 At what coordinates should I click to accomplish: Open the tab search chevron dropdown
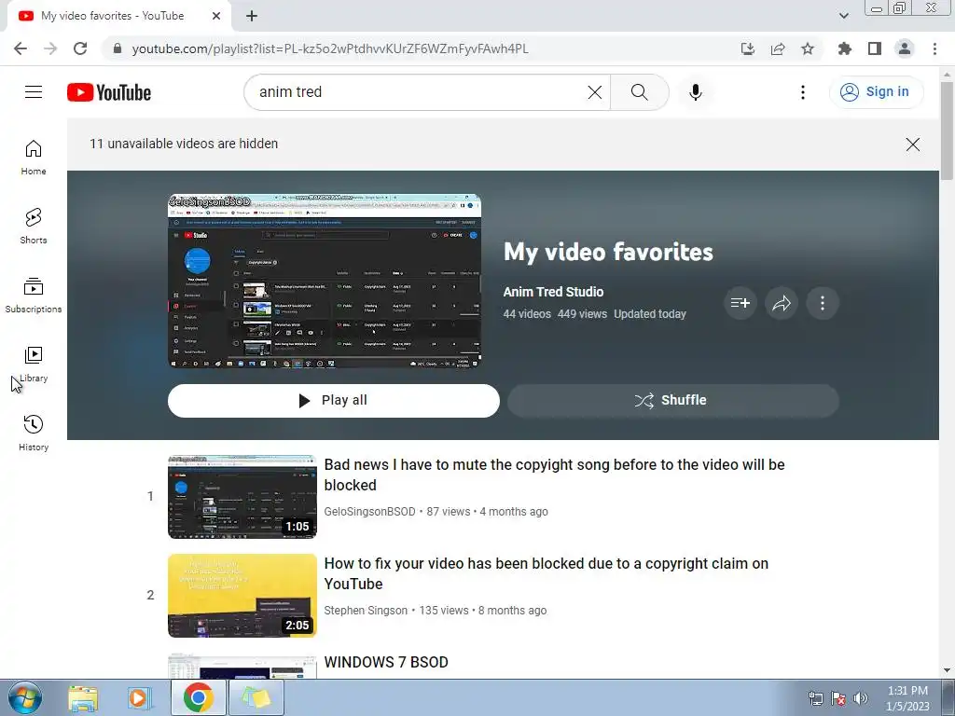click(843, 16)
